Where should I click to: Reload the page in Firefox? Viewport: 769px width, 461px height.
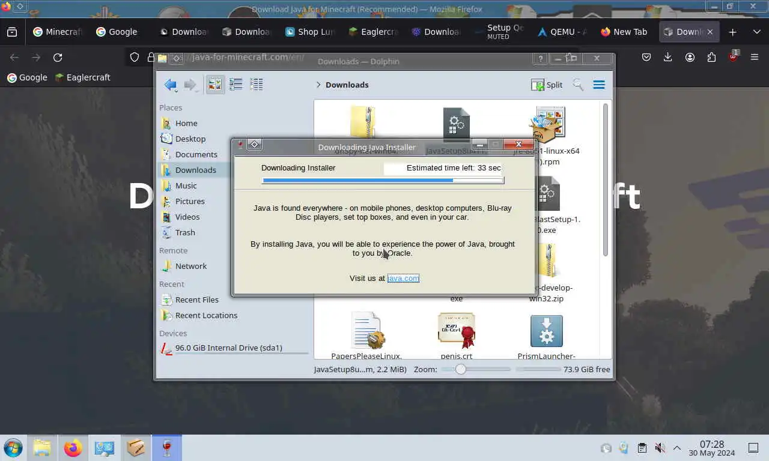coord(58,57)
